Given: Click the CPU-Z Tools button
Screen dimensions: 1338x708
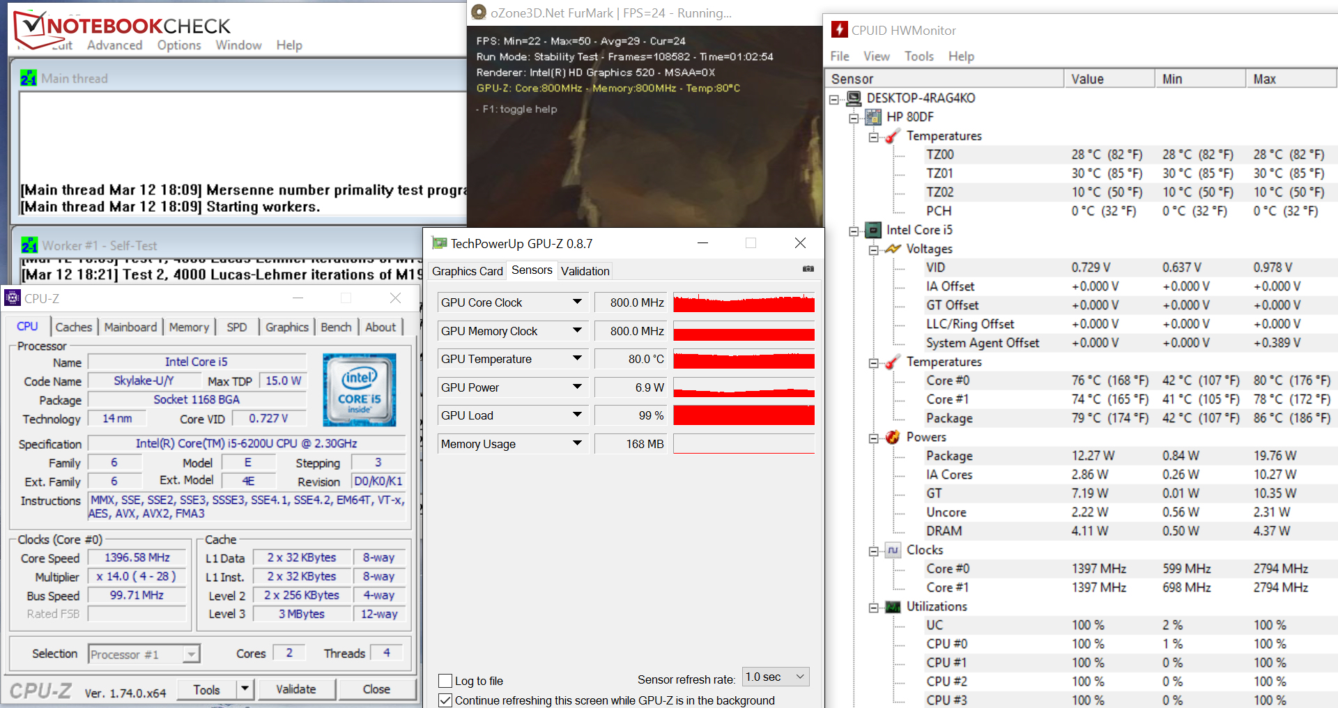Looking at the screenshot, I should (206, 689).
